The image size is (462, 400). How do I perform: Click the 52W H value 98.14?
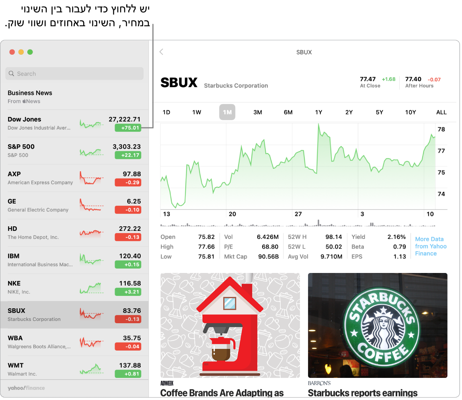tap(334, 237)
